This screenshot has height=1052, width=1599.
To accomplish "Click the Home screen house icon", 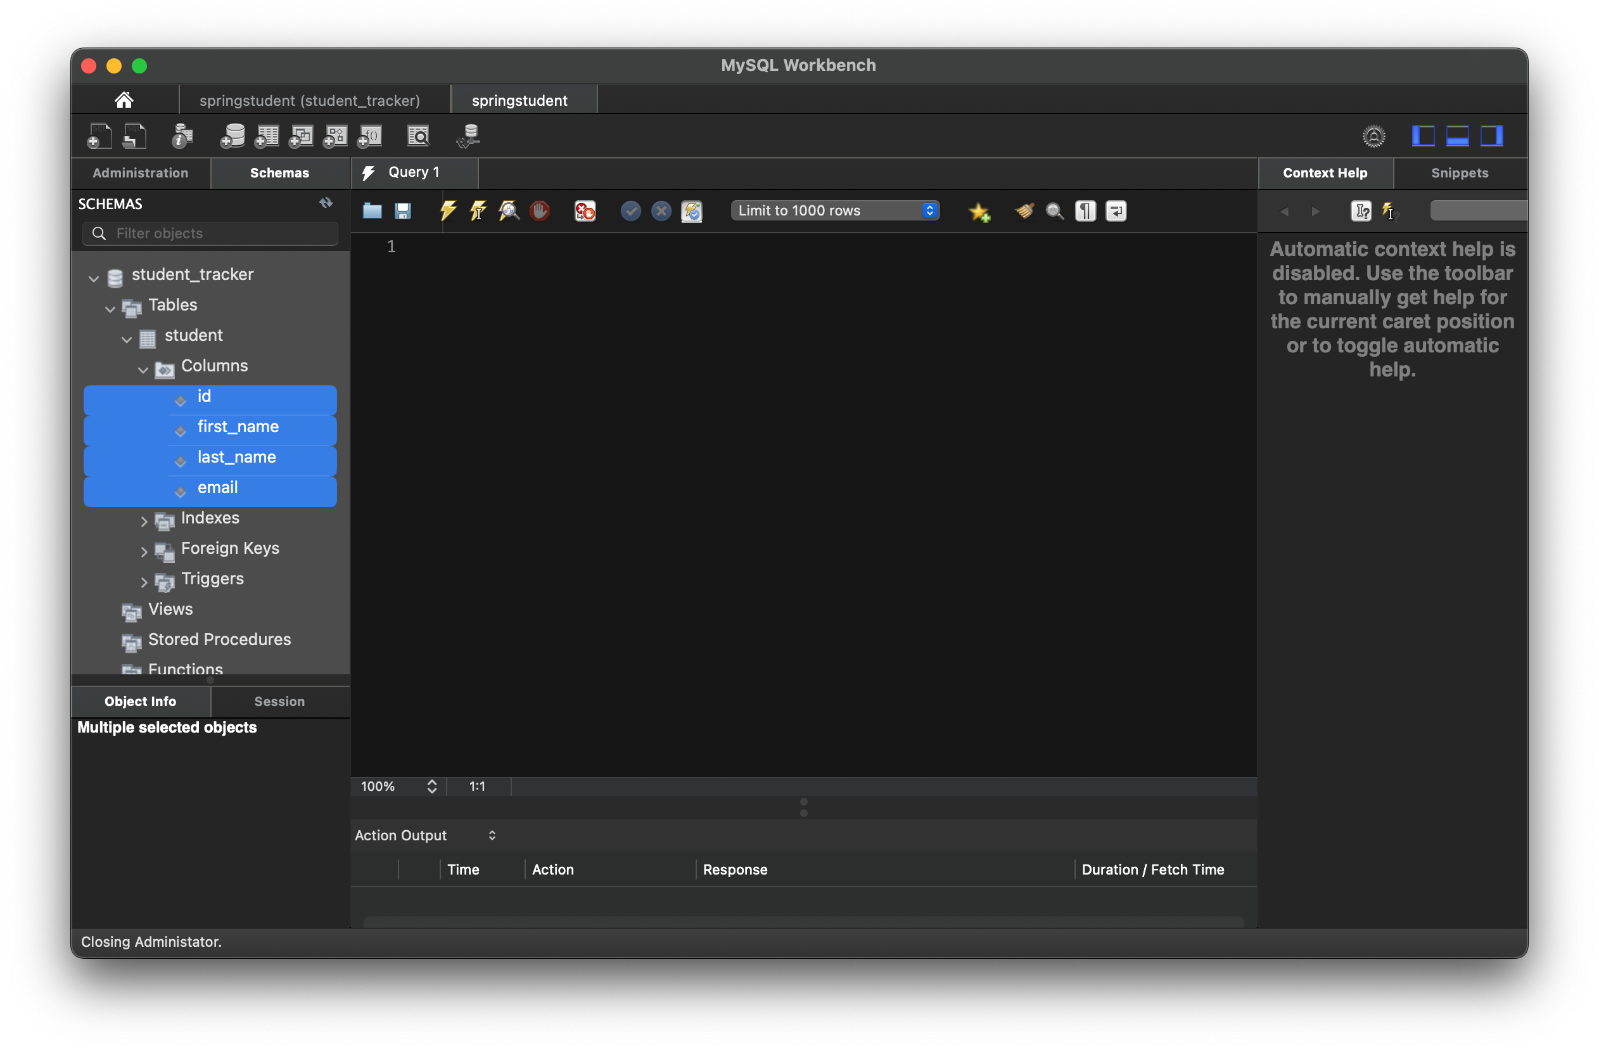I will 124,100.
